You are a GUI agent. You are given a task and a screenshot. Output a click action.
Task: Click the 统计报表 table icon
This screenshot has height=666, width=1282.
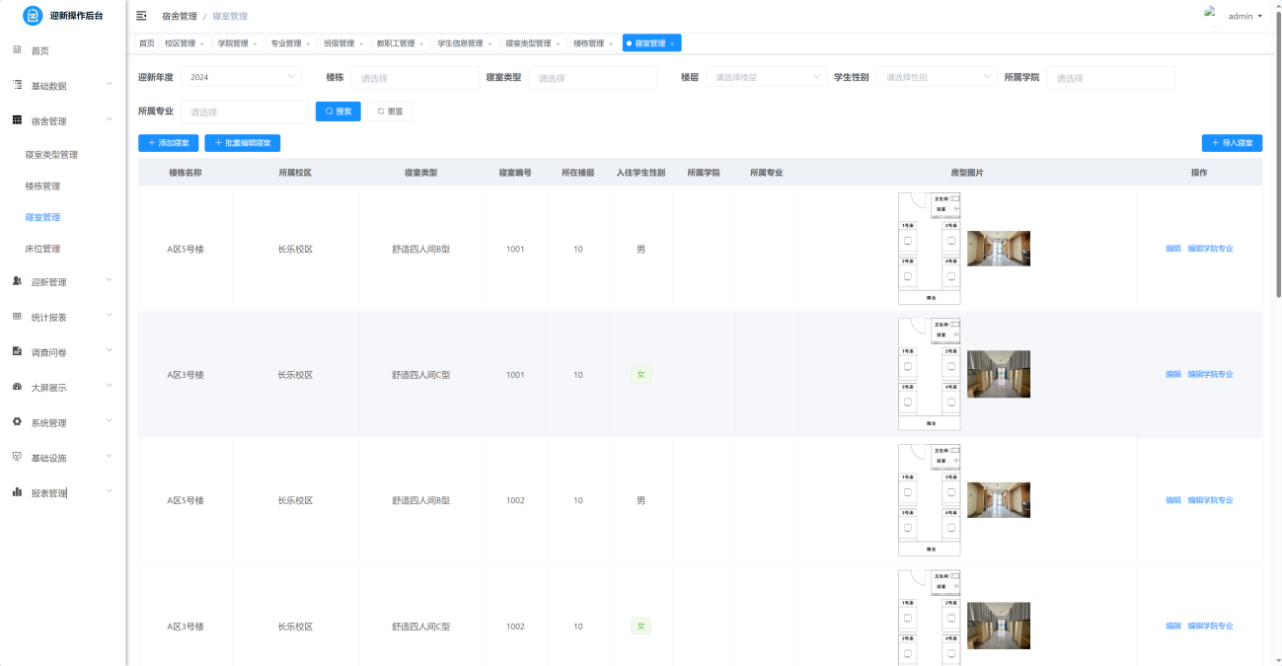click(17, 317)
